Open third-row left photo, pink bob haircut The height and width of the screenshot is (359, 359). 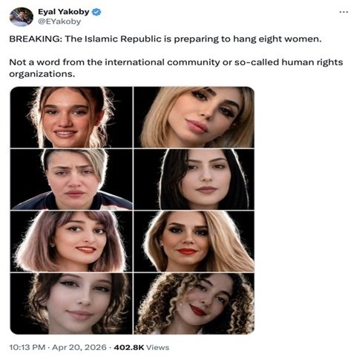pyautogui.click(x=71, y=242)
